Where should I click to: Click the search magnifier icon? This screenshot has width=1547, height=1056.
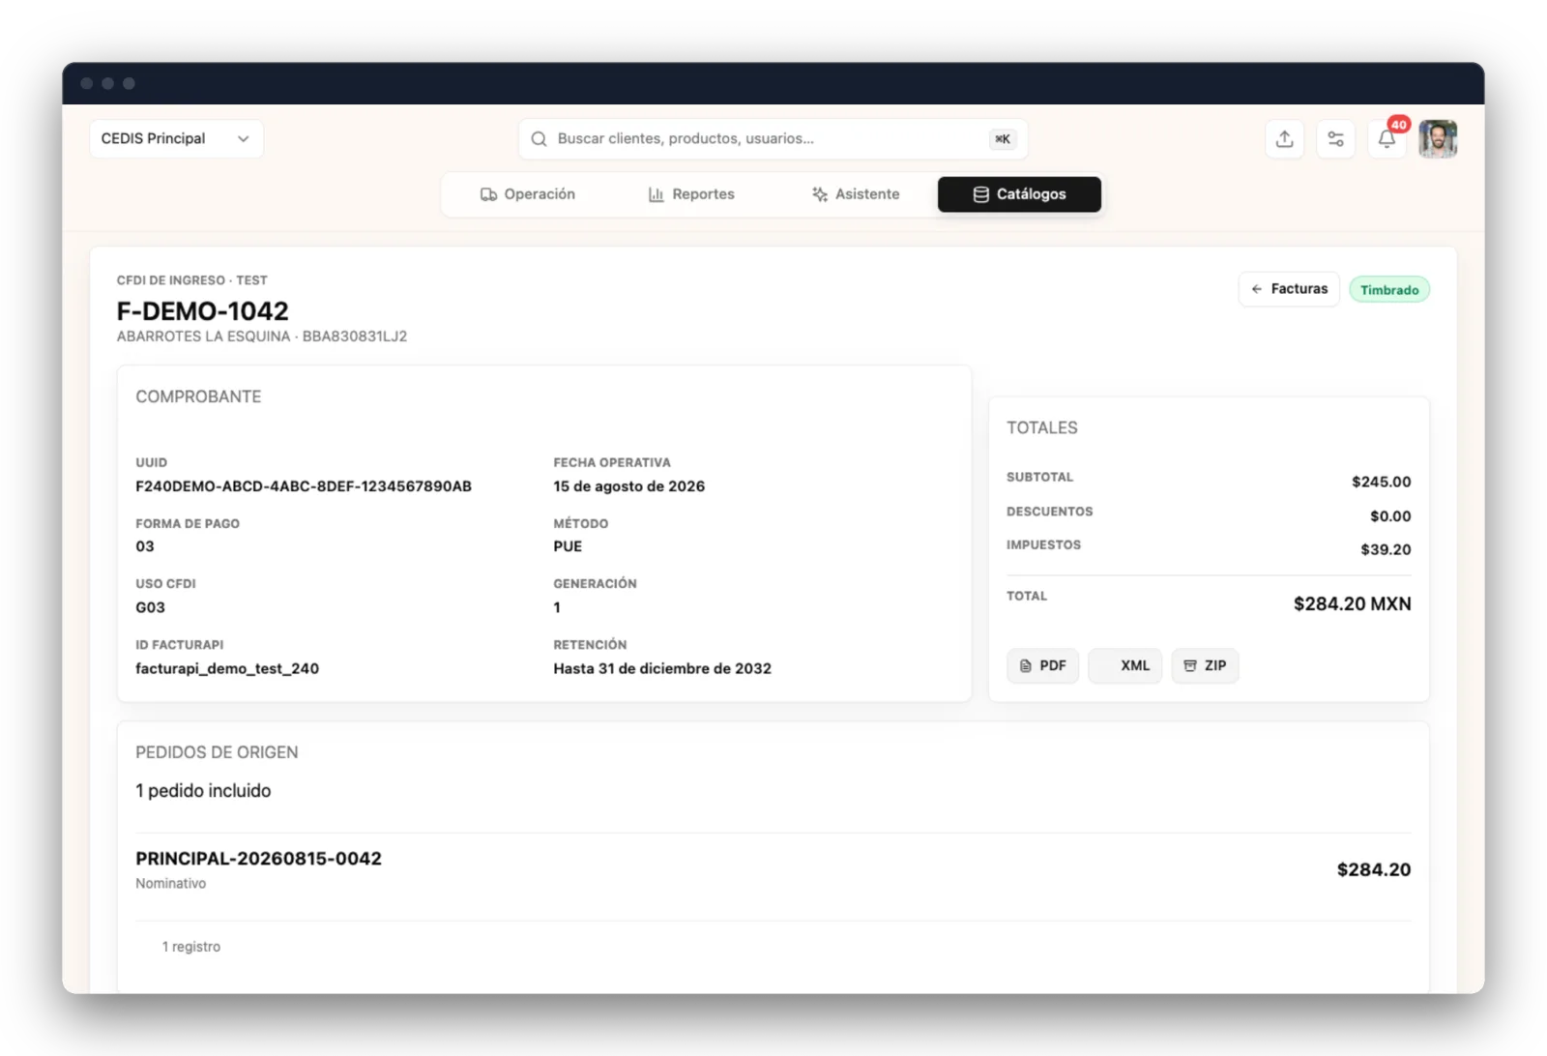point(540,139)
